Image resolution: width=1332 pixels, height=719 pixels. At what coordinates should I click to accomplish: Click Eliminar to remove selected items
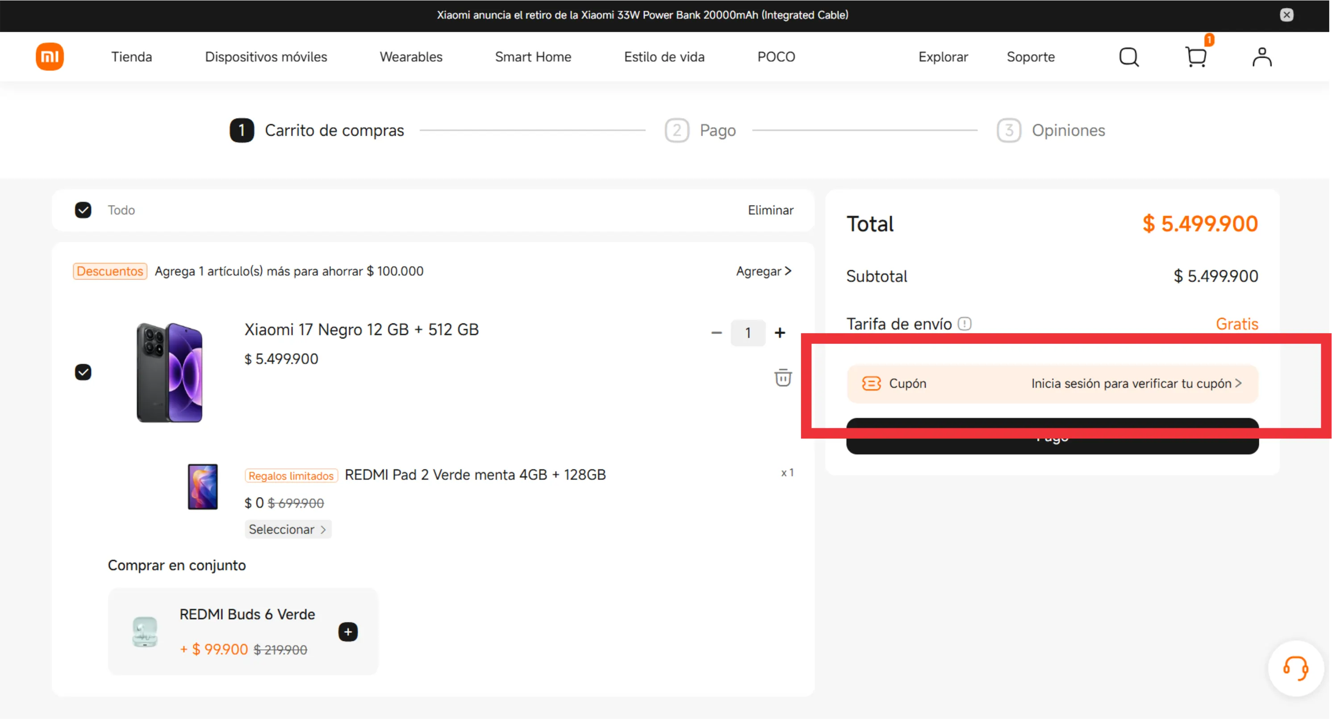770,210
